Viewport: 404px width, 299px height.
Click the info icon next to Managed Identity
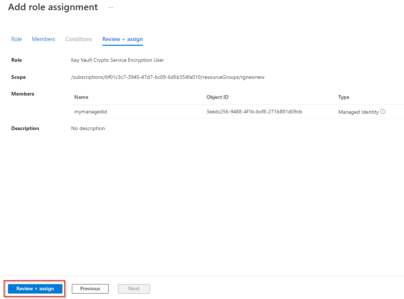coord(383,112)
